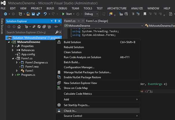The width and height of the screenshot is (175, 120).
Task: Click the magnifier search icon in Solution Explorer
Action: pyautogui.click(x=57, y=32)
